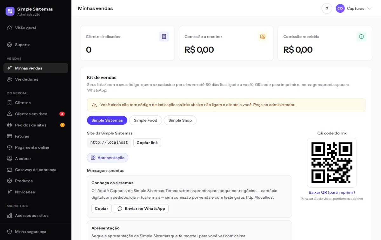381x240 pixels.
Task: Click the Simple Sistemas logo icon
Action: 10,11
